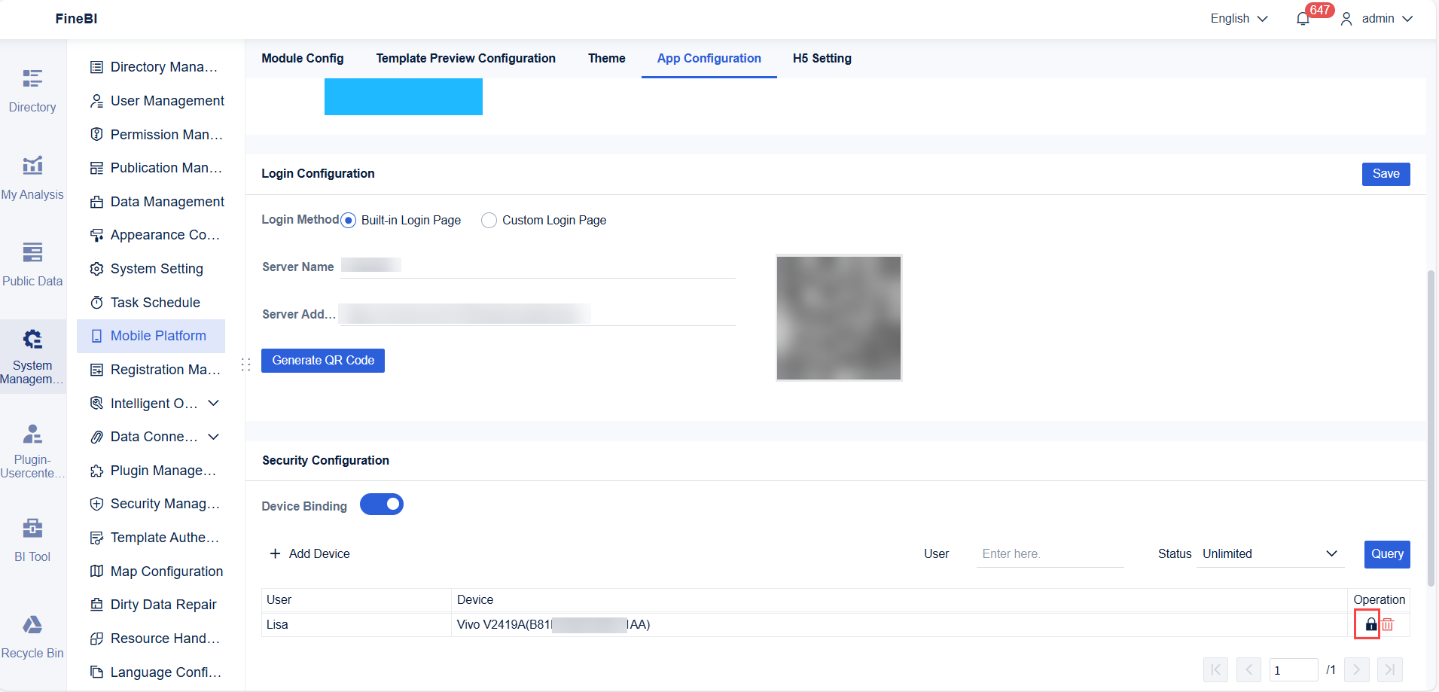Image resolution: width=1439 pixels, height=692 pixels.
Task: Select Custom Login Page radio button
Action: (x=489, y=220)
